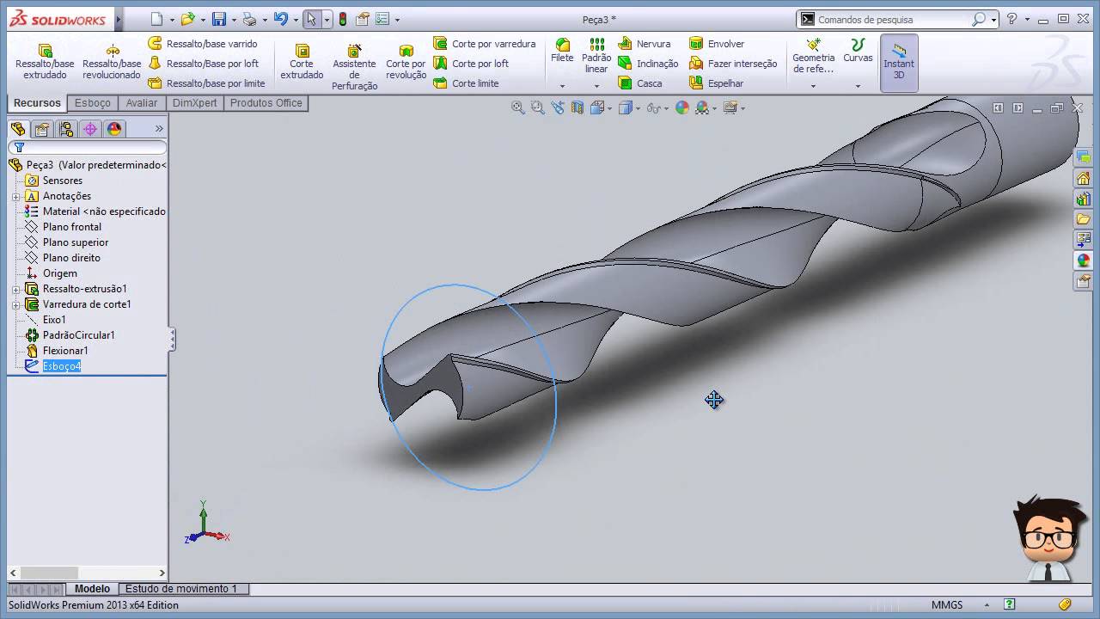This screenshot has width=1100, height=619.
Task: Open View orientation dropdown arrow
Action: [609, 108]
